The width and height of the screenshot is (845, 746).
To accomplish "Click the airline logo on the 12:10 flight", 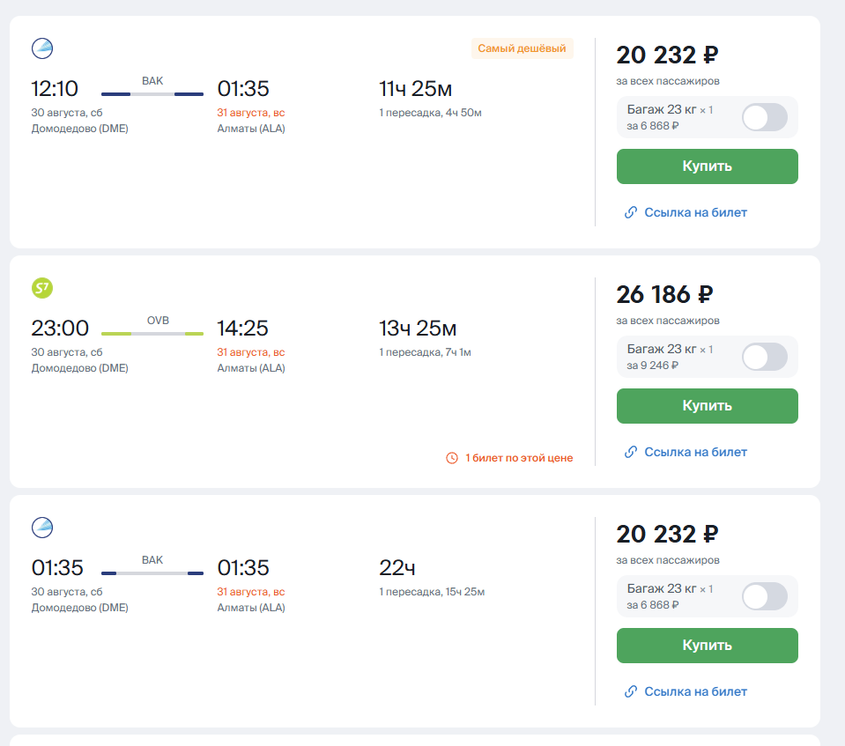I will (42, 48).
